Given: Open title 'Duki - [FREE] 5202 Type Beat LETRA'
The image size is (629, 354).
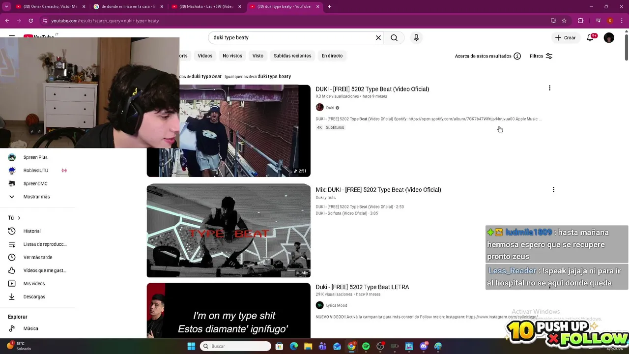Looking at the screenshot, I should click(x=362, y=287).
